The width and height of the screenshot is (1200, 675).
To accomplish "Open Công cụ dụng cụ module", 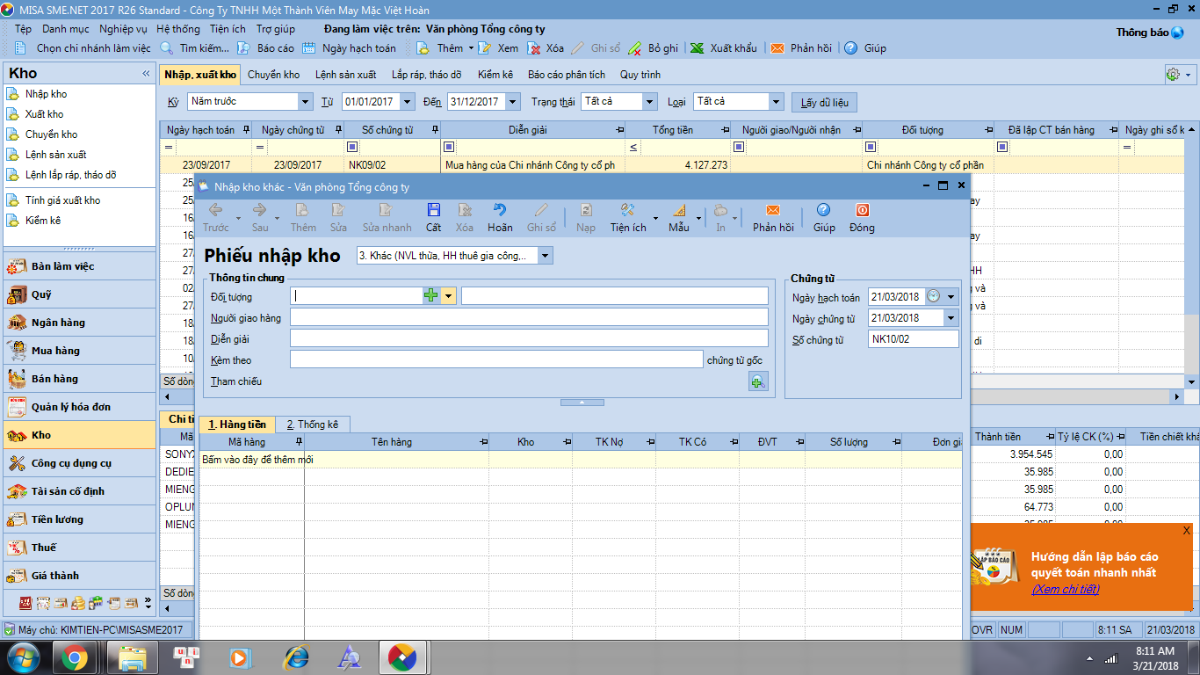I will (x=79, y=463).
